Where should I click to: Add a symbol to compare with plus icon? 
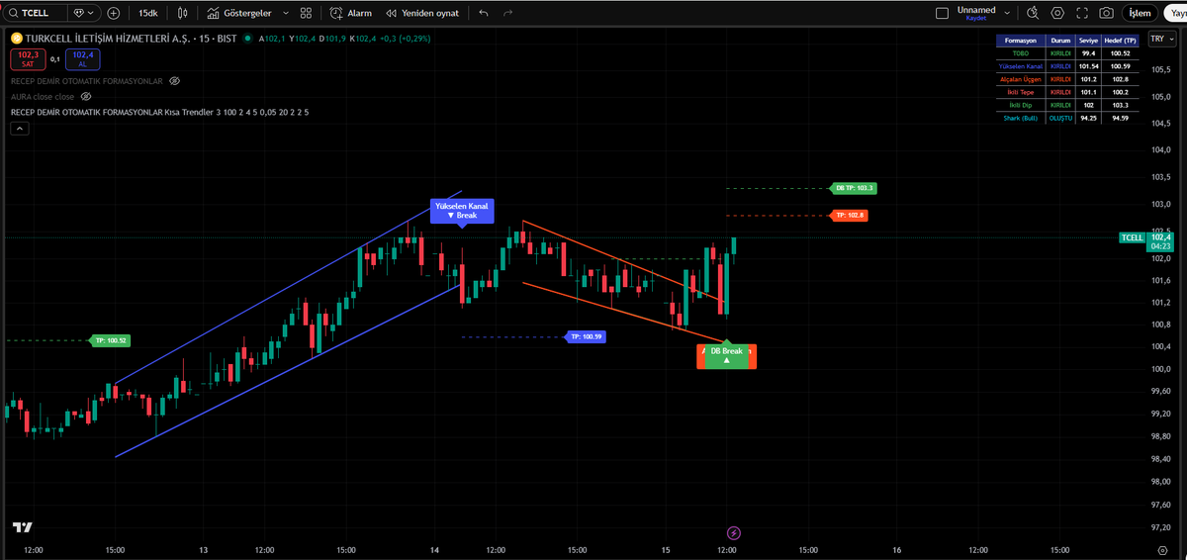[x=114, y=13]
